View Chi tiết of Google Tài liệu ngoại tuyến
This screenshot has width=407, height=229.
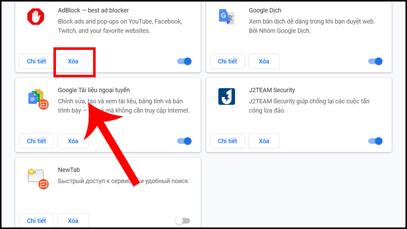(36, 141)
